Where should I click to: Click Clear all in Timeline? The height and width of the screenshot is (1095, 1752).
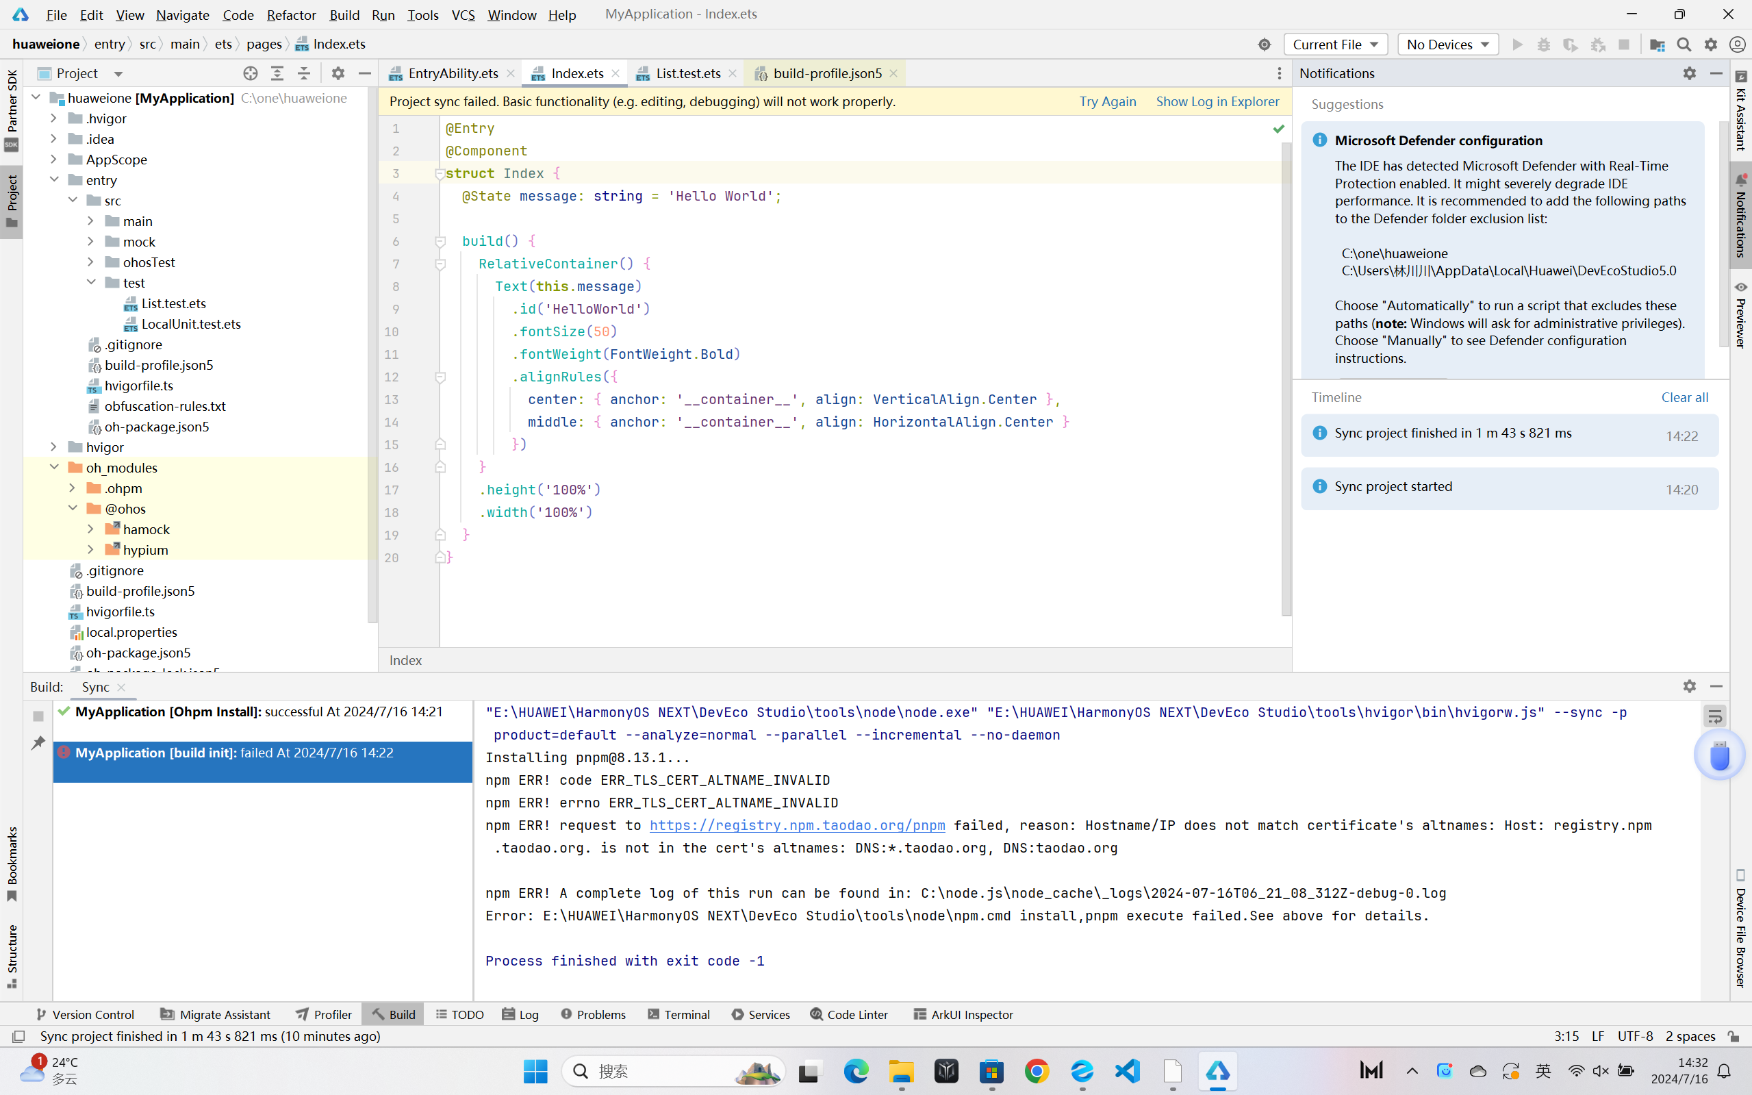point(1684,397)
